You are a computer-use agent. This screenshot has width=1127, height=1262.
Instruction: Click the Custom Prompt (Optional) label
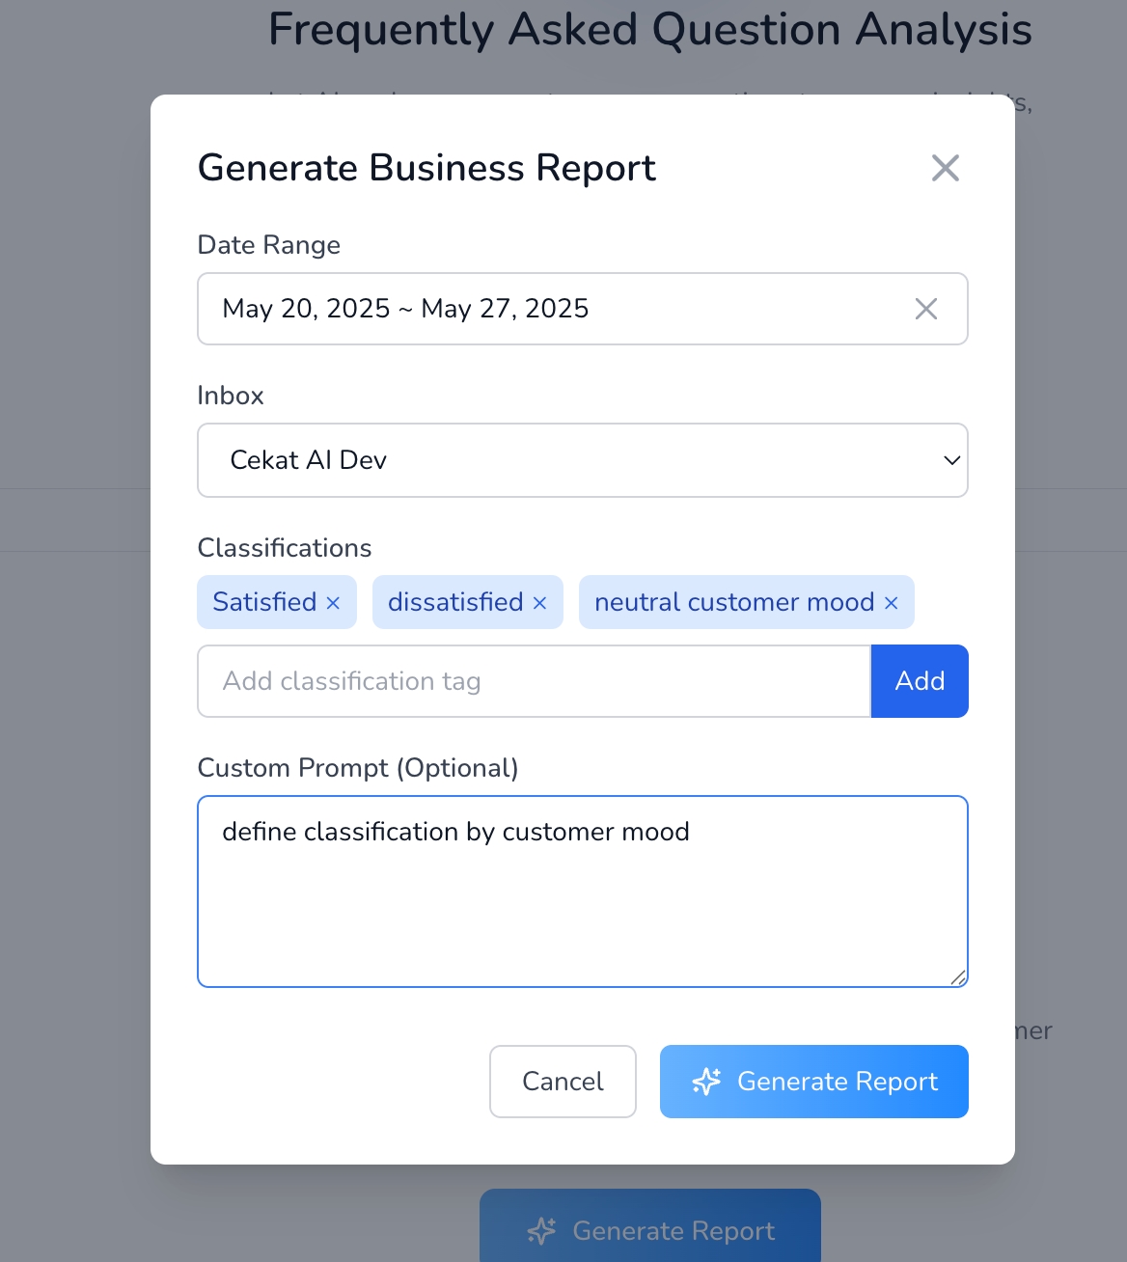click(x=357, y=768)
